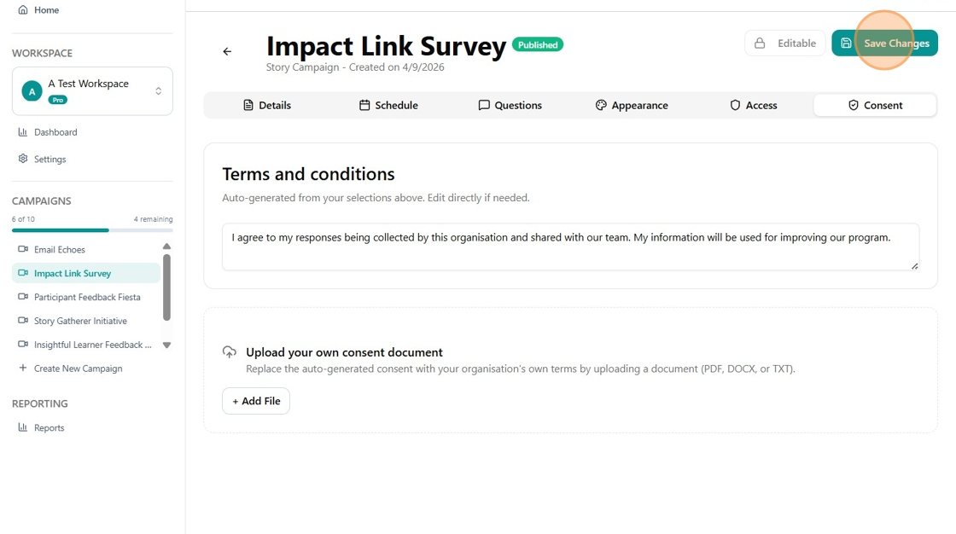Click campaign list scroll down arrow
The width and height of the screenshot is (956, 534).
coord(166,345)
